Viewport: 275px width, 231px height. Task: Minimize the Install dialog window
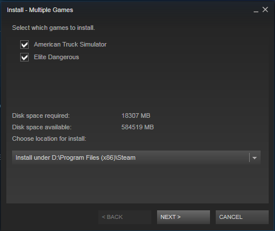pos(256,10)
